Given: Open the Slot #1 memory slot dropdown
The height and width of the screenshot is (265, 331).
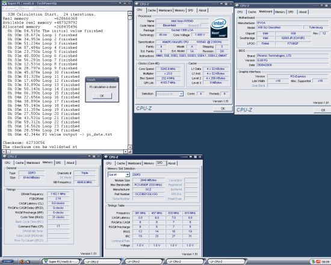Looking at the screenshot, I should click(128, 175).
